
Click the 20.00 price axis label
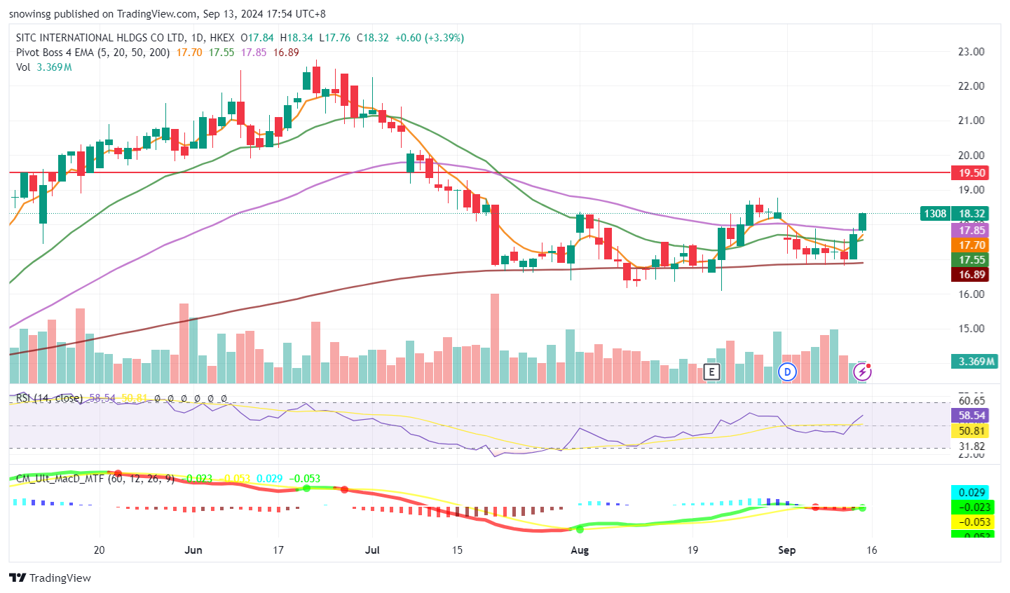(x=971, y=156)
